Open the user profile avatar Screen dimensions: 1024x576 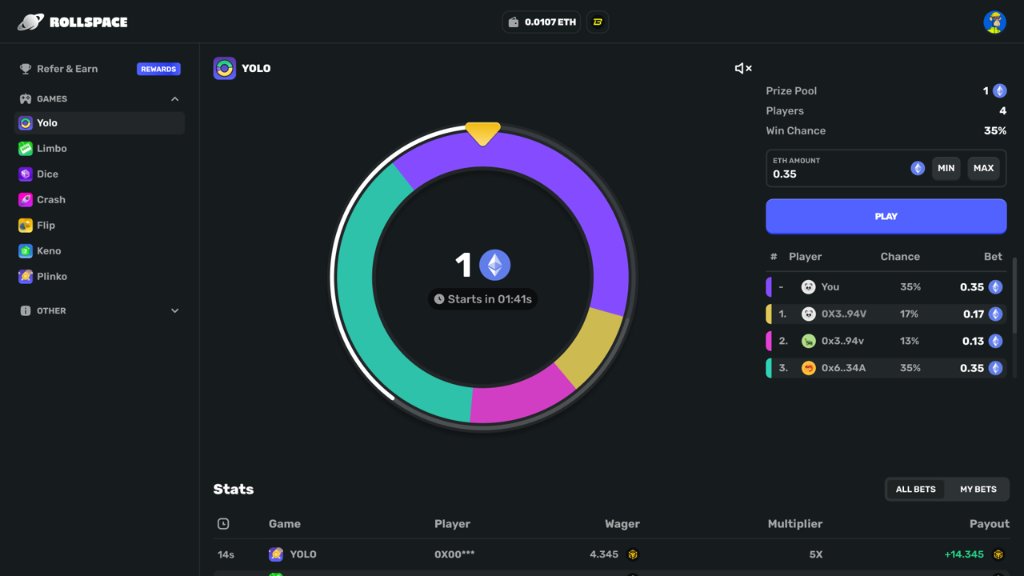pyautogui.click(x=994, y=22)
